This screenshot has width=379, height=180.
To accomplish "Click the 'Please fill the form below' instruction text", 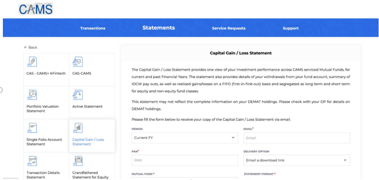I will point(211,119).
